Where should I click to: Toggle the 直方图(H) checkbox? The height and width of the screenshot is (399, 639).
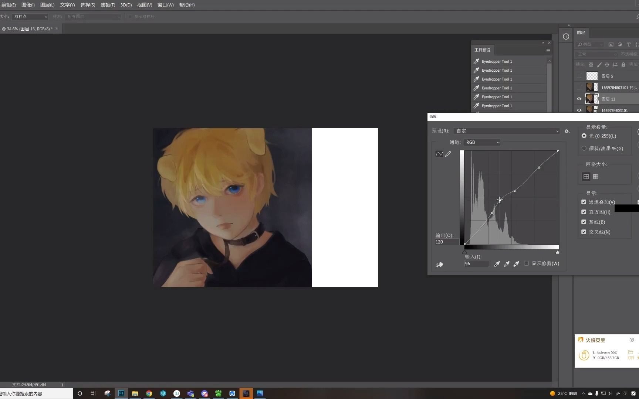[x=584, y=212]
